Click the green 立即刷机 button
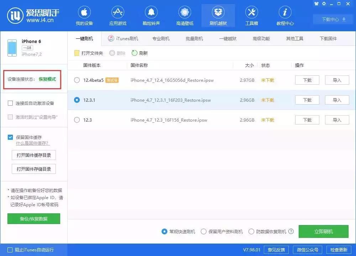356x256 pixels. 323,231
